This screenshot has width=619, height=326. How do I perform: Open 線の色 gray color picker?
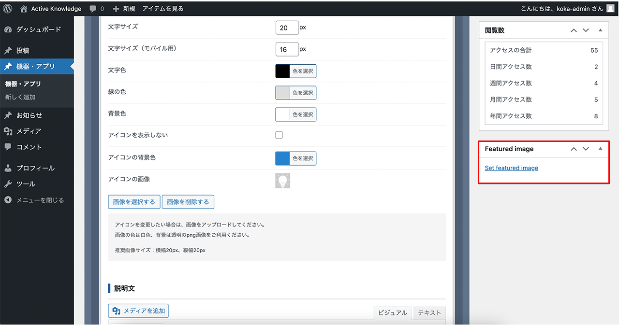pos(296,93)
